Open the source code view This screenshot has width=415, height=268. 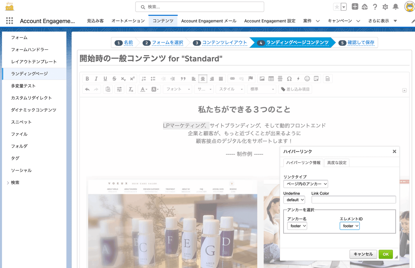328,78
